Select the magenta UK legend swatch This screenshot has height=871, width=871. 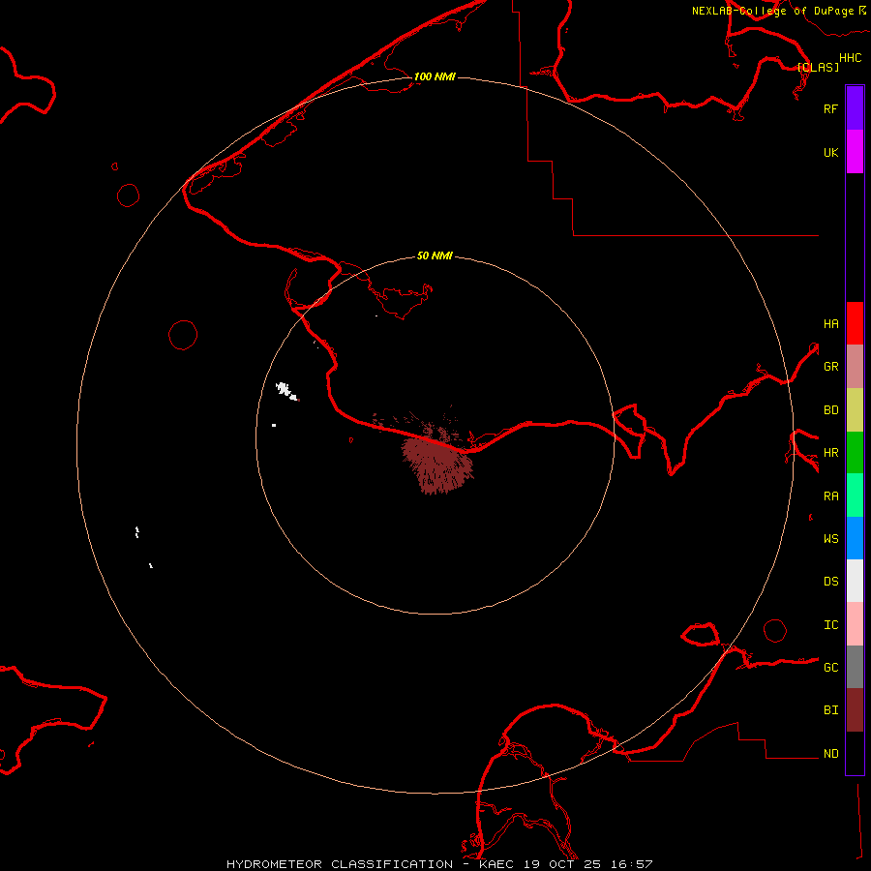pos(855,152)
